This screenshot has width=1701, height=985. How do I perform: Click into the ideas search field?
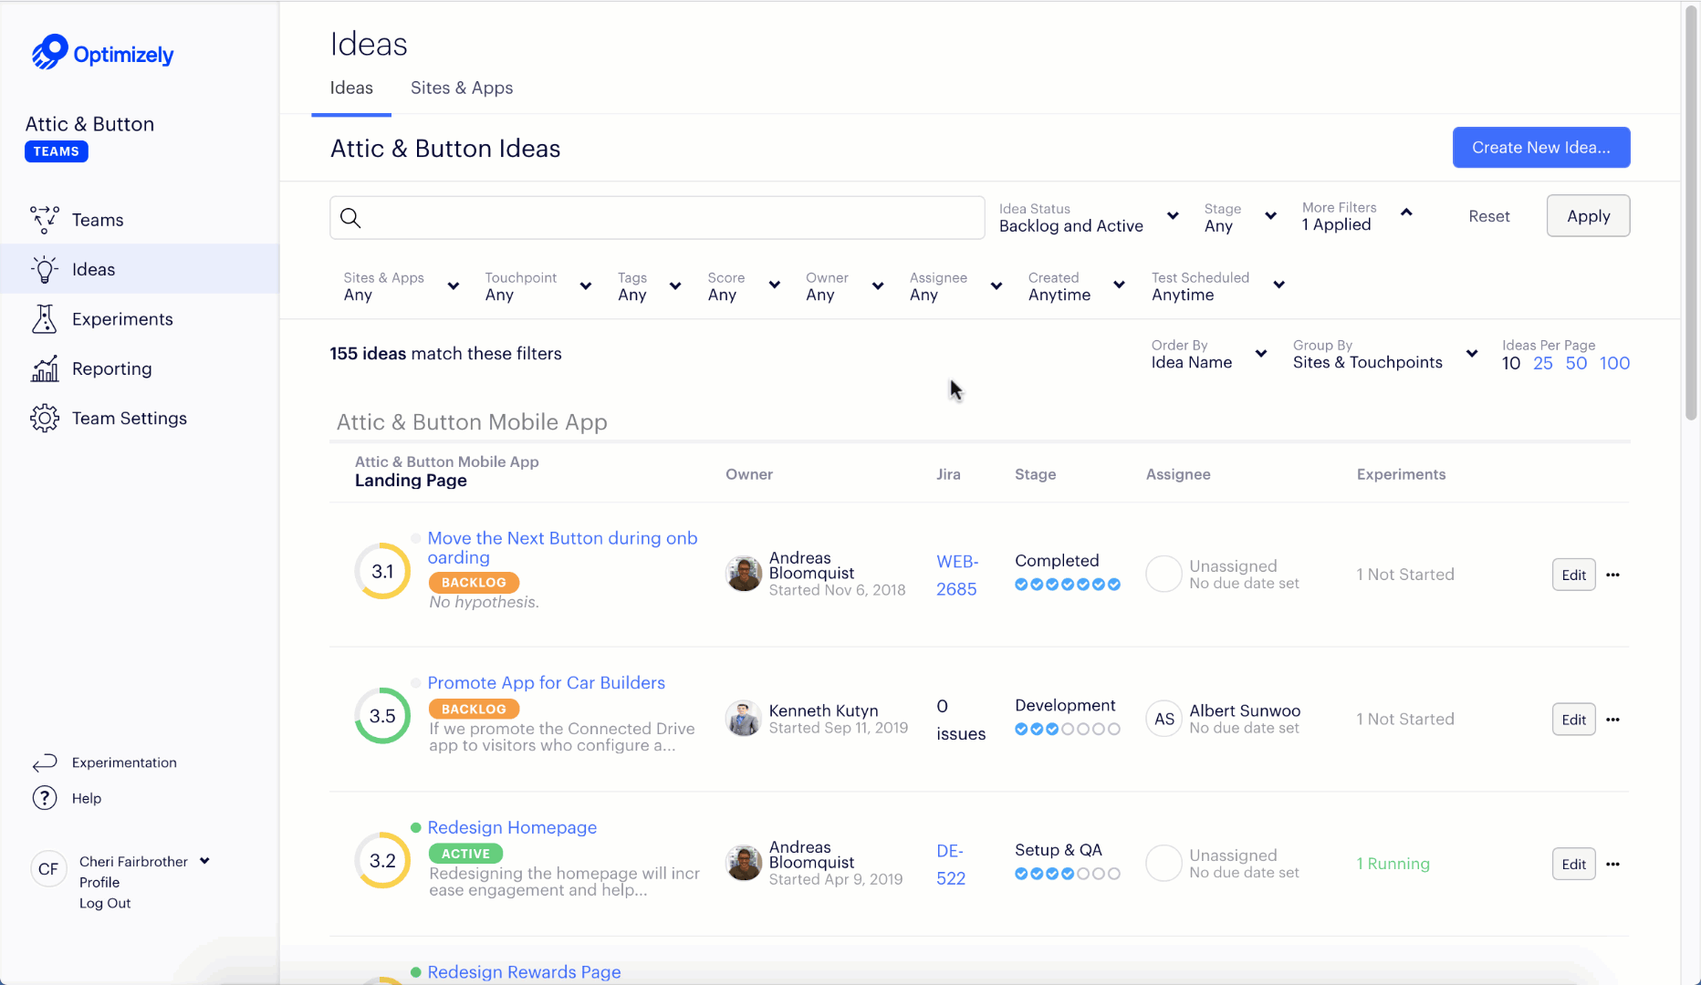click(657, 218)
